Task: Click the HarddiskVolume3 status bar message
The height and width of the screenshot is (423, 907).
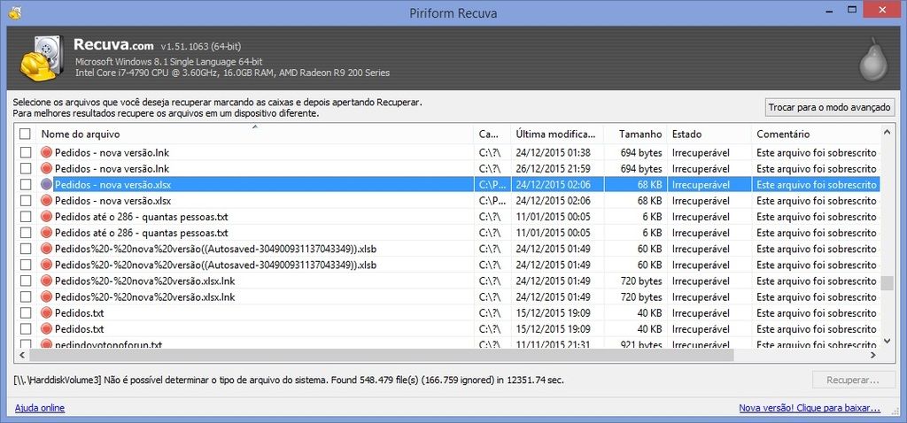Action: 289,381
